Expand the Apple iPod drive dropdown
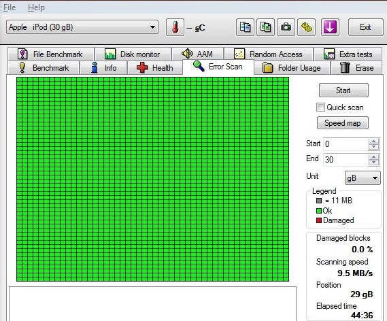 click(x=152, y=27)
